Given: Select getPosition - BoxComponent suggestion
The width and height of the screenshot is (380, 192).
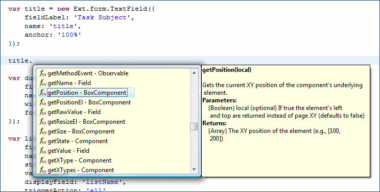Looking at the screenshot, I should tap(86, 93).
